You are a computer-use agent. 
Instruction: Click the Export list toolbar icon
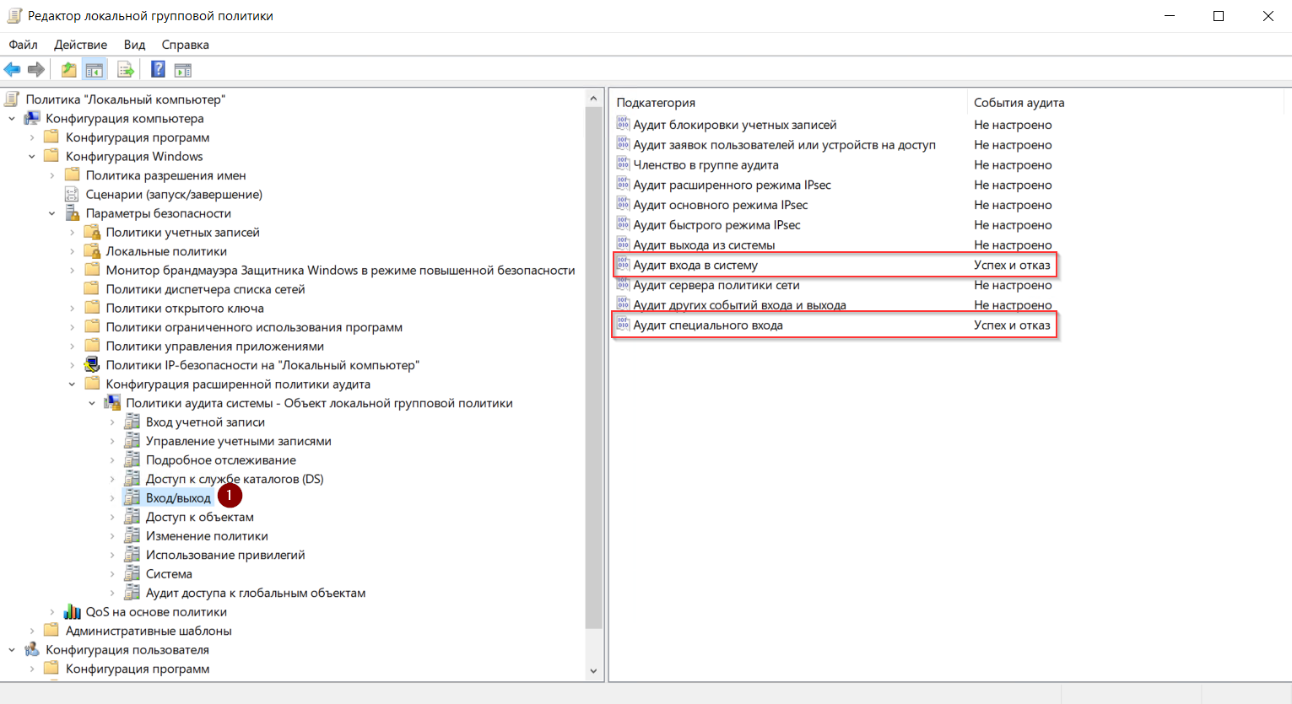[x=126, y=70]
